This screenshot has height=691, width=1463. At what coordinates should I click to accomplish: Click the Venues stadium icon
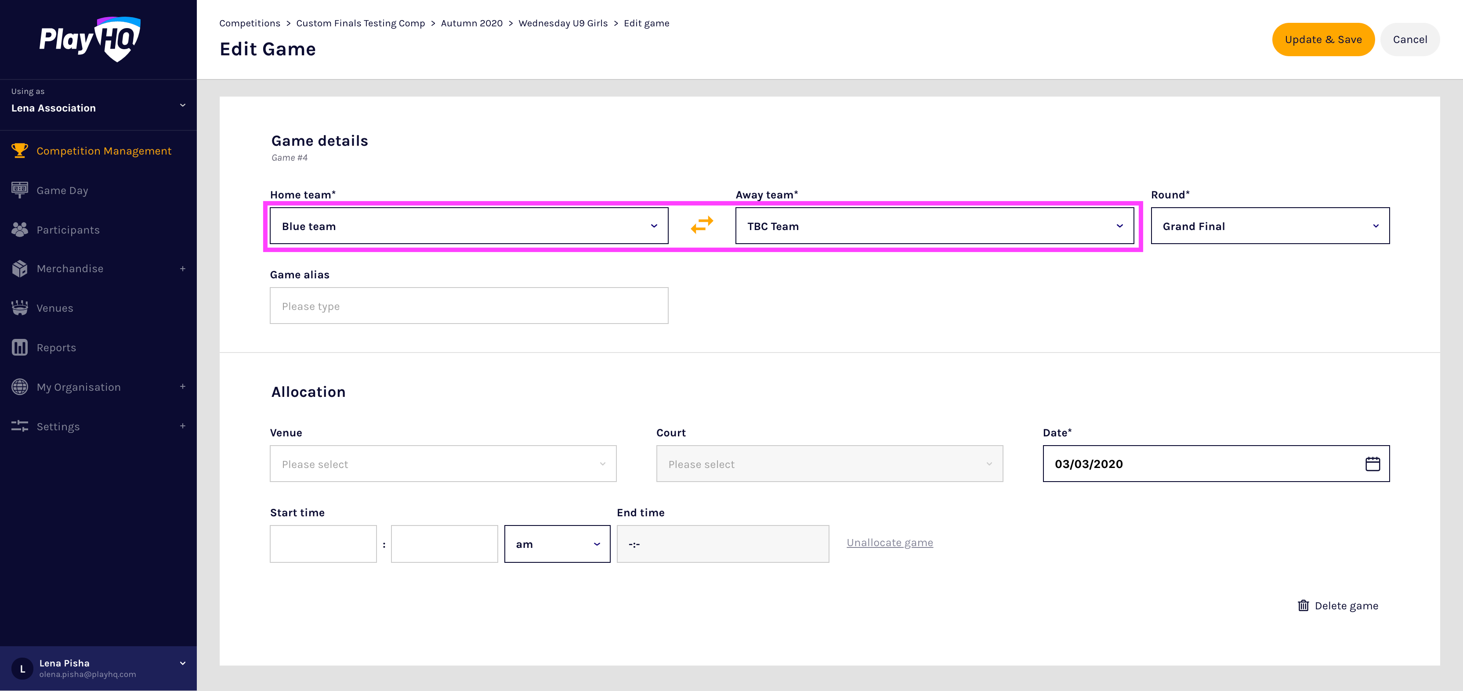(19, 307)
